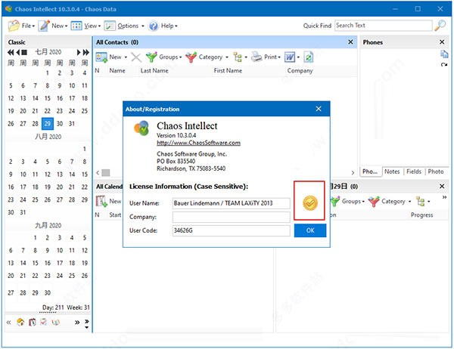Open the Word export dropdown arrow
The width and height of the screenshot is (454, 349).
coord(298,57)
